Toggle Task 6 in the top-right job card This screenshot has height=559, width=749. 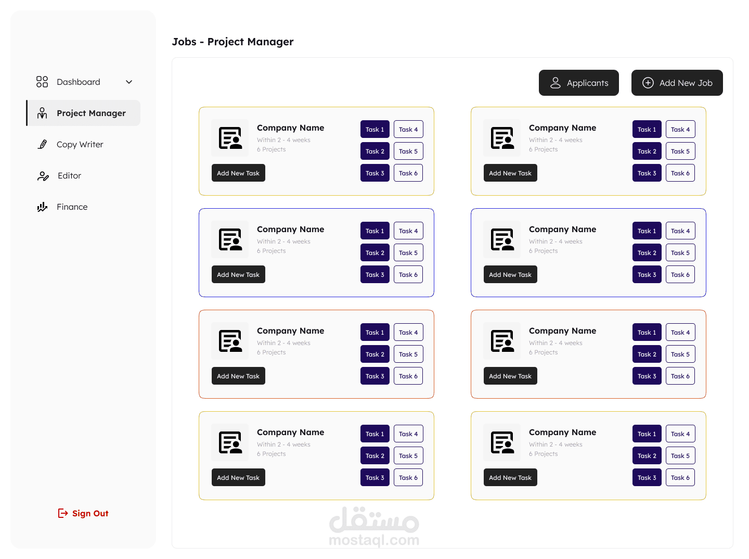(680, 173)
